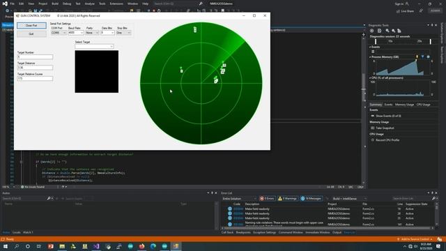The height and width of the screenshot is (251, 446).
Task: Switch to the Locals tab
Action: pyautogui.click(x=17, y=232)
